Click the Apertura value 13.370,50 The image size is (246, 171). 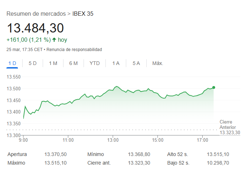(56, 155)
